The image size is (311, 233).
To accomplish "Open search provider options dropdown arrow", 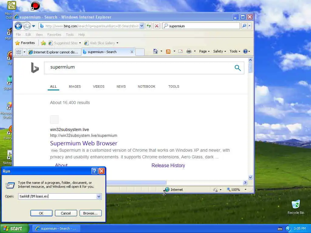I will coord(249,26).
